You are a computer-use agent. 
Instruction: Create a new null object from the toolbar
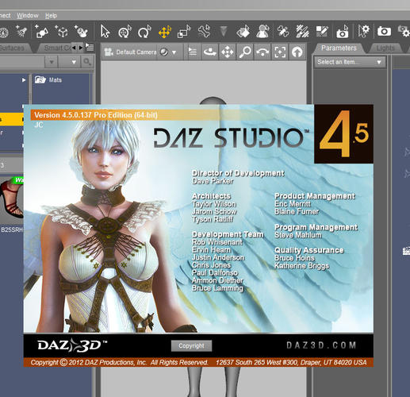pos(62,32)
